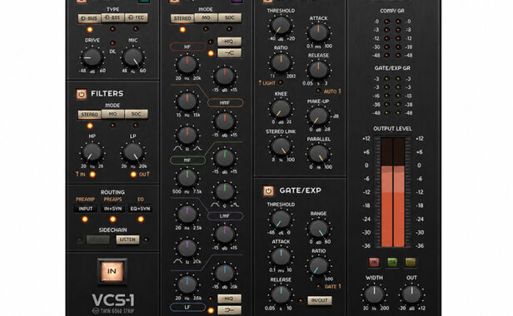Set FILTERS mode to STEREO
This screenshot has width=513, height=316.
point(89,115)
